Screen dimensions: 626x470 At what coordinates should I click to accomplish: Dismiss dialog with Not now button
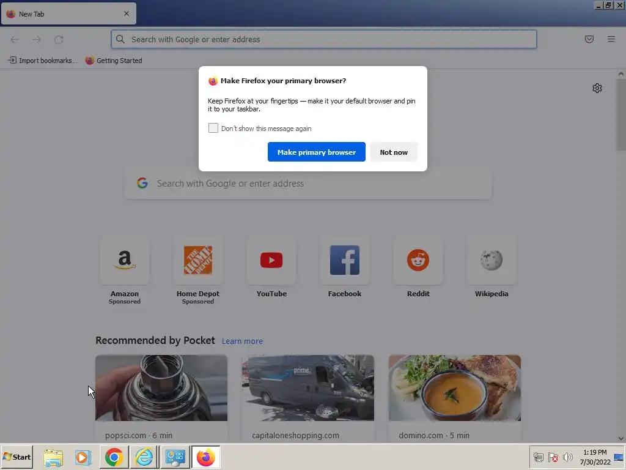[394, 152]
